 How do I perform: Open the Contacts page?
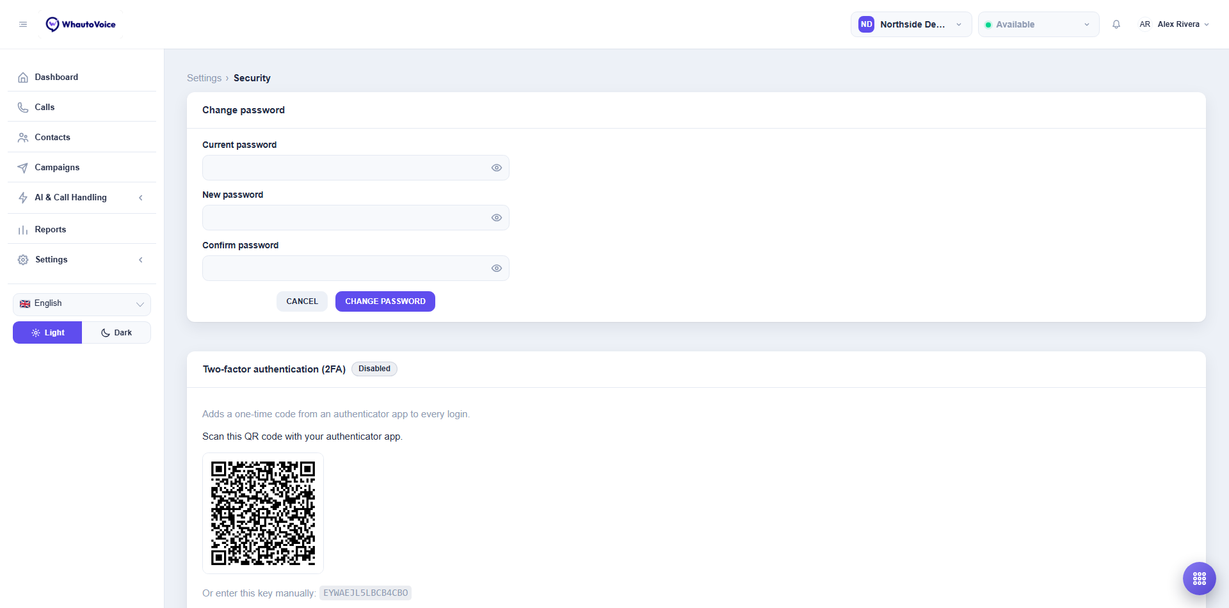point(82,137)
